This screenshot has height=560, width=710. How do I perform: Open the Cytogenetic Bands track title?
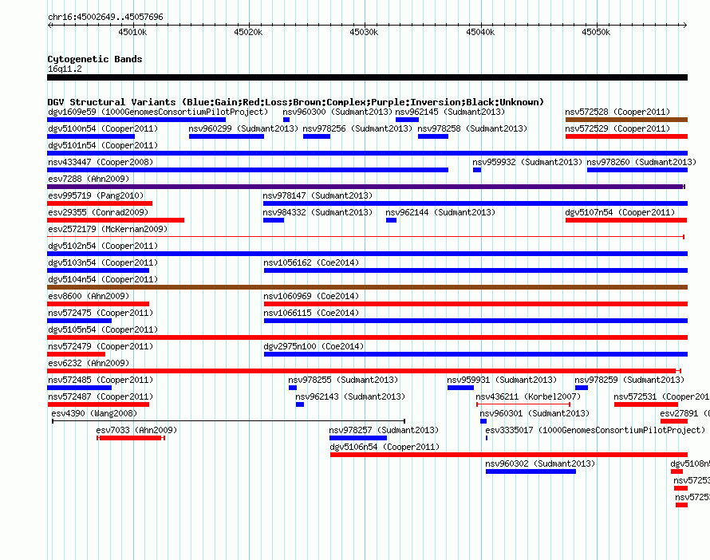pyautogui.click(x=95, y=59)
